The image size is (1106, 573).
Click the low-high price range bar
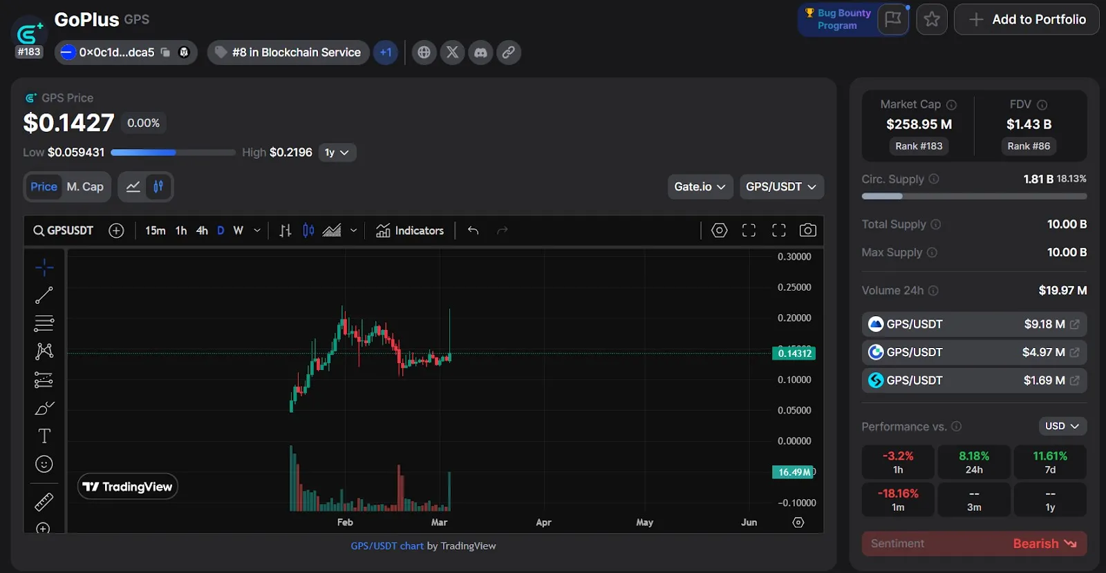click(173, 153)
